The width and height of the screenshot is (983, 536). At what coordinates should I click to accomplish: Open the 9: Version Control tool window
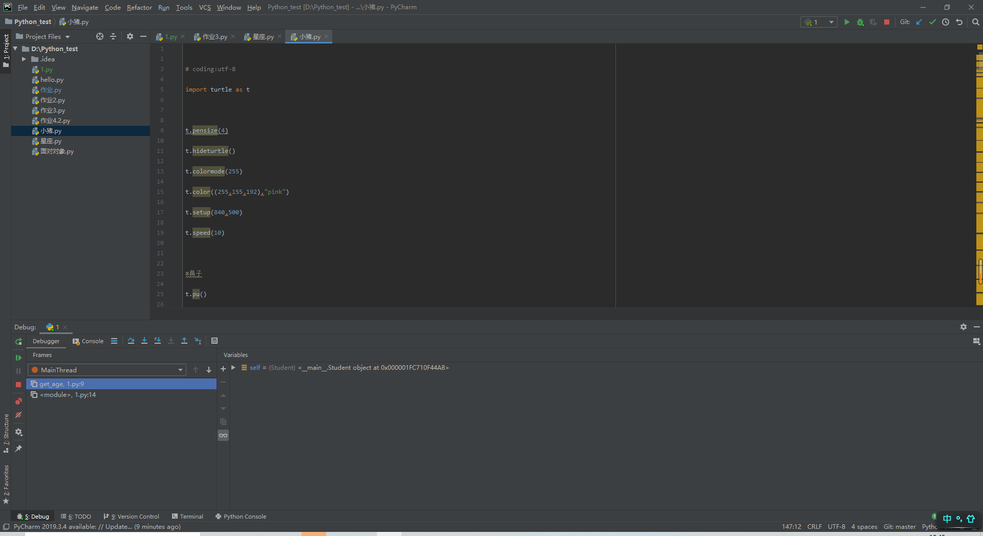[132, 517]
